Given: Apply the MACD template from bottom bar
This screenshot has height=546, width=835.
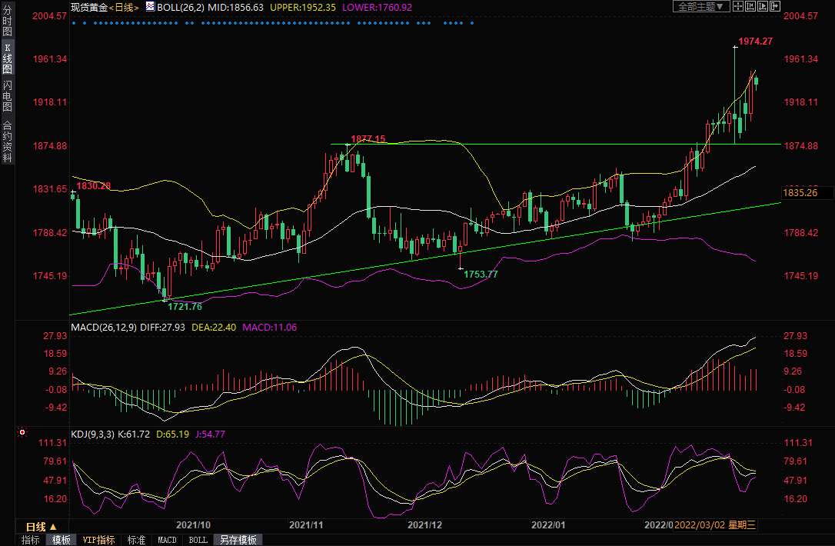Looking at the screenshot, I should coord(167,540).
